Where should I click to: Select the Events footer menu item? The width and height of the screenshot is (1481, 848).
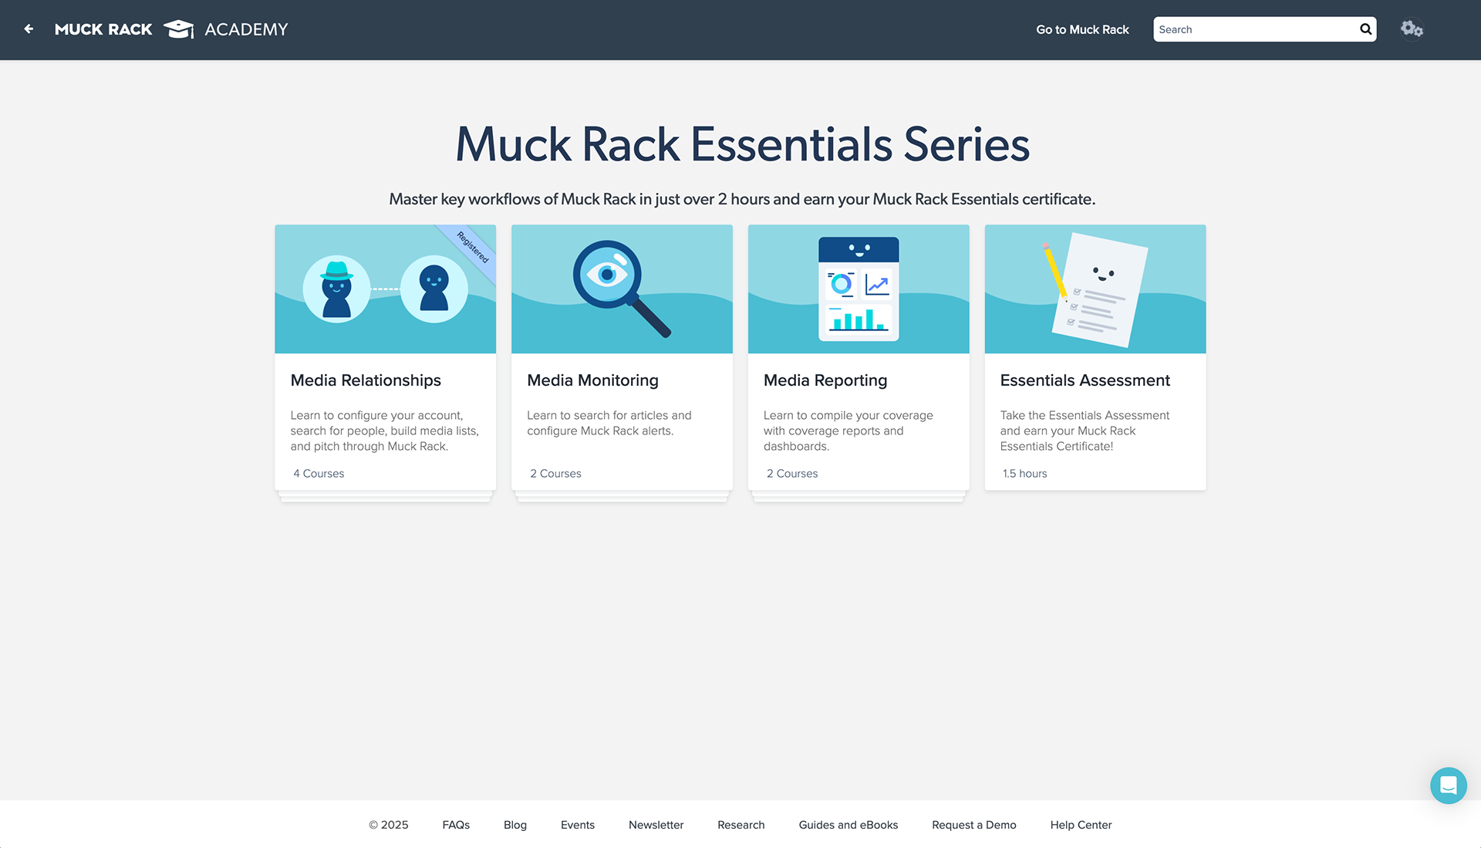click(577, 825)
